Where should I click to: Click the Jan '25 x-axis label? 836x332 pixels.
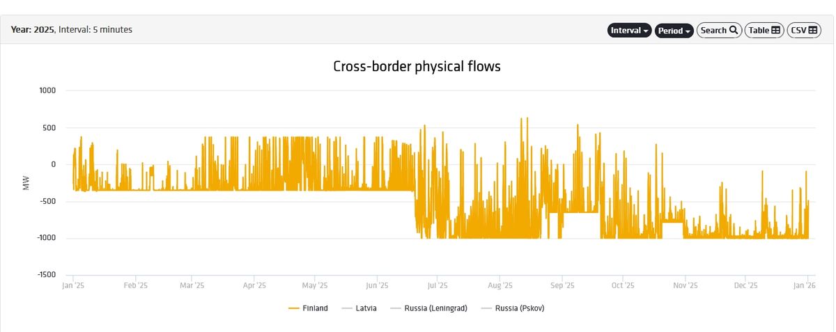click(x=73, y=285)
